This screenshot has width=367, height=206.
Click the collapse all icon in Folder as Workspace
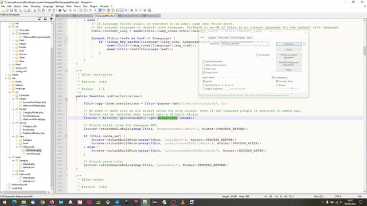click(45, 19)
